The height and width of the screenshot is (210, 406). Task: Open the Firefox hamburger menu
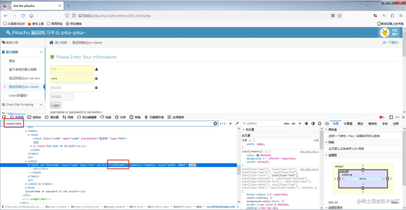[x=401, y=16]
